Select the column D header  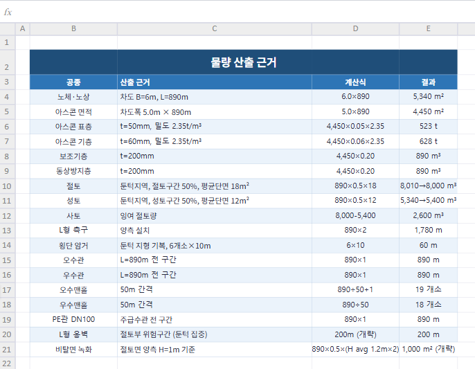point(355,28)
